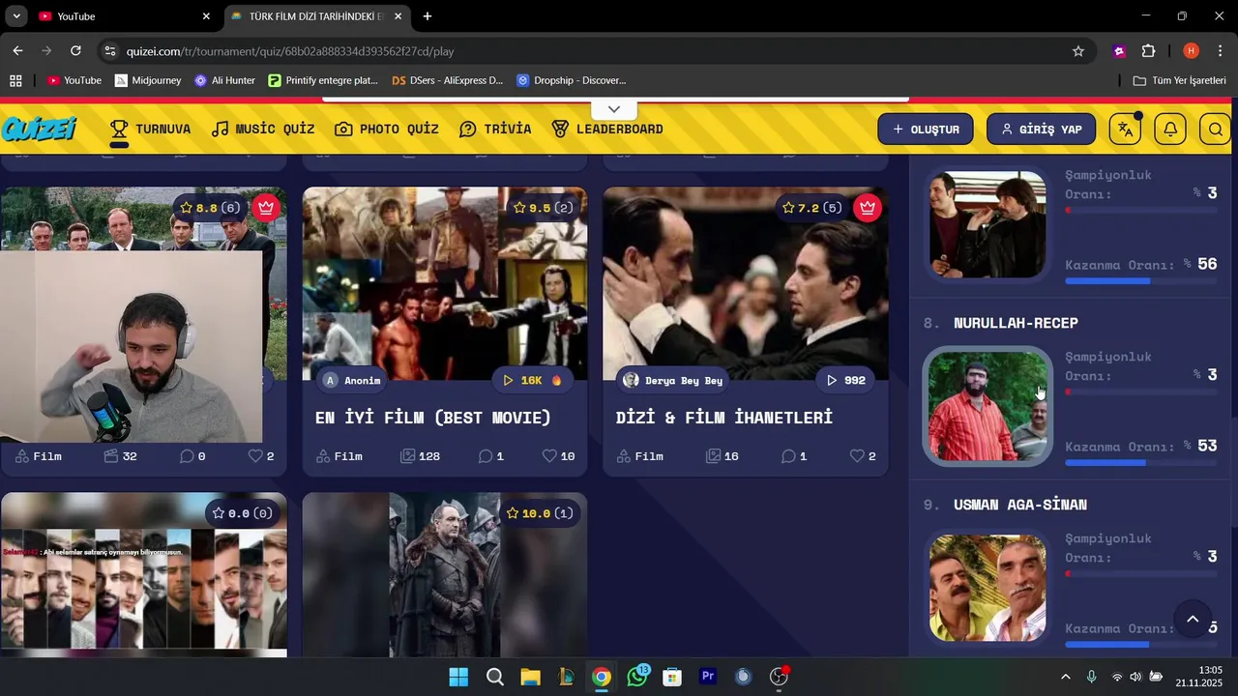Click Nurullah-Recep win rate bar
Screen dimensions: 1238x696
[x=1140, y=463]
